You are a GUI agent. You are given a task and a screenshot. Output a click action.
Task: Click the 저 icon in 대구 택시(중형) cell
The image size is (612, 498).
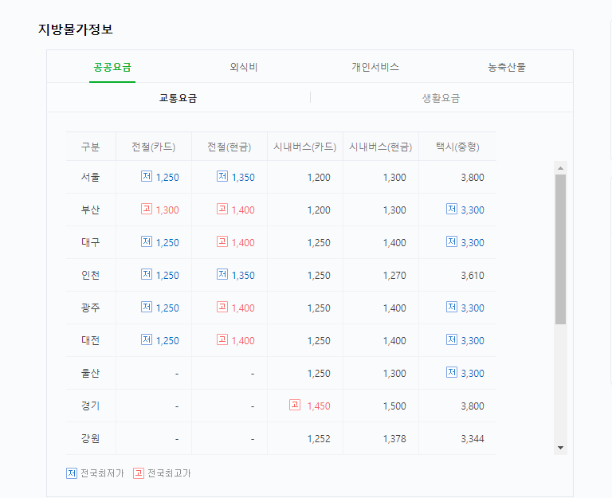pyautogui.click(x=452, y=242)
